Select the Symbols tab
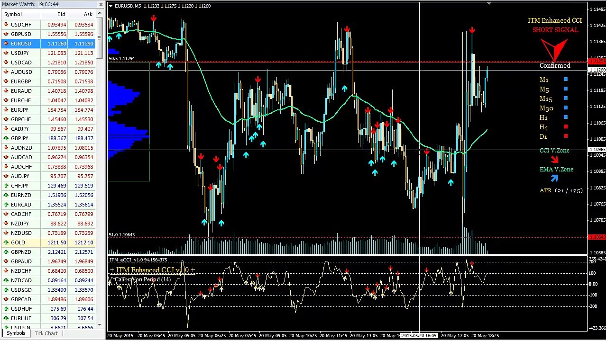 tap(16, 333)
